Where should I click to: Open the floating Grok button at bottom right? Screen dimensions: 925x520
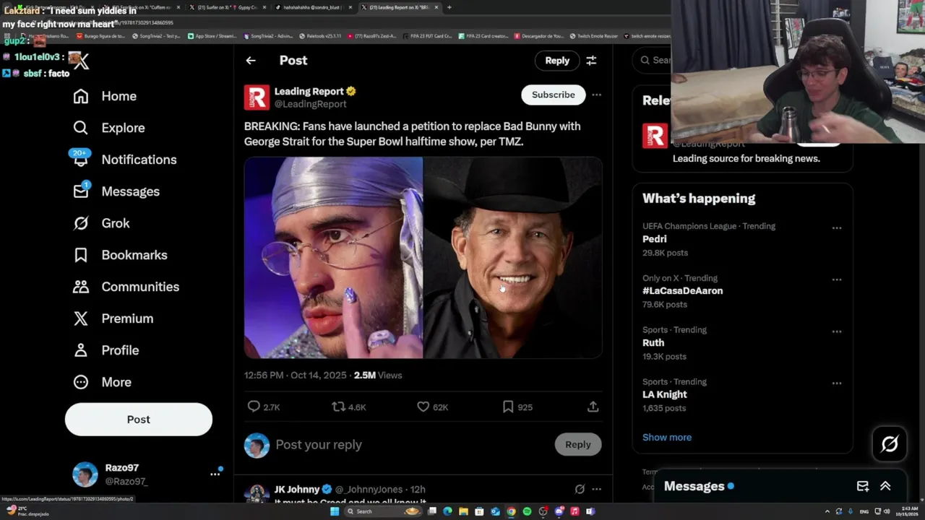[890, 444]
